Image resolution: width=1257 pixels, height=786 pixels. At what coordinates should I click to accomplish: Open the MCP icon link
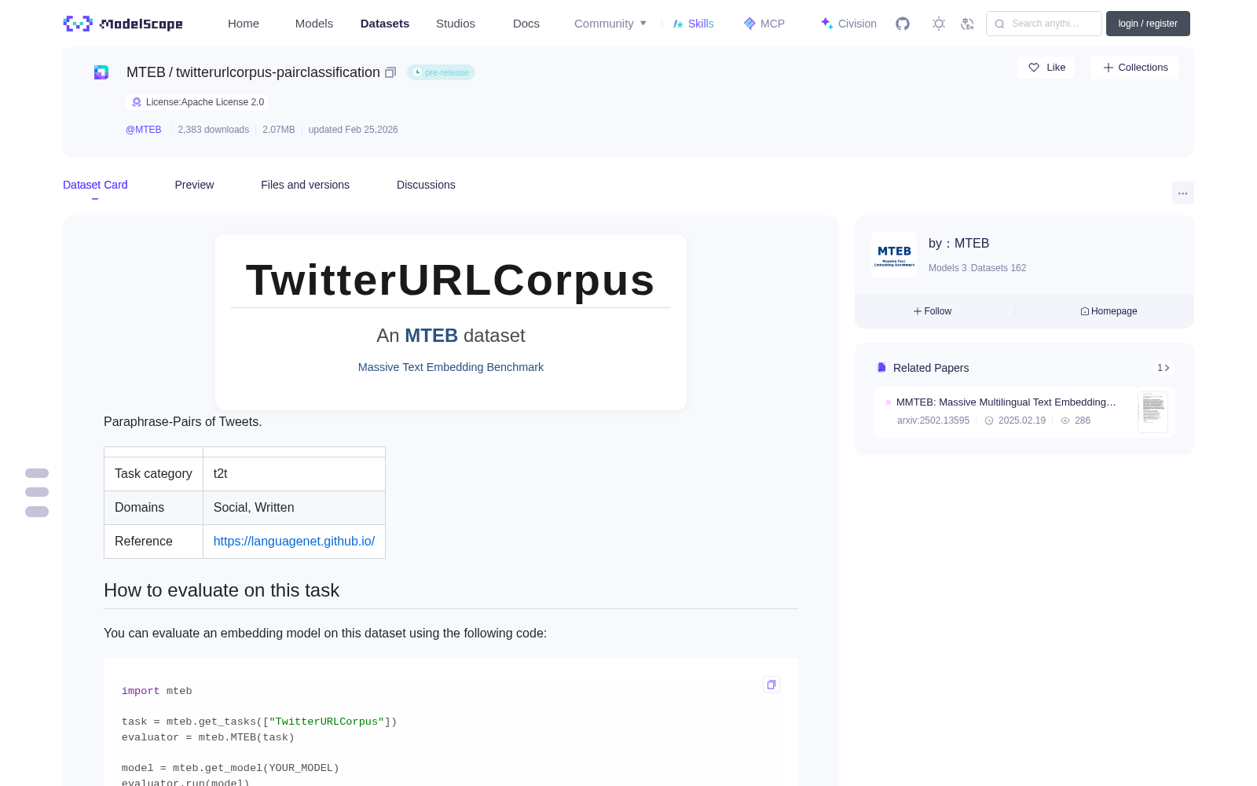[764, 24]
